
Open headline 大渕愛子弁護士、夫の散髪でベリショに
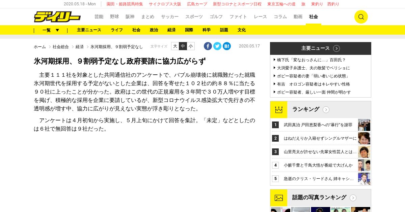pyautogui.click(x=314, y=68)
